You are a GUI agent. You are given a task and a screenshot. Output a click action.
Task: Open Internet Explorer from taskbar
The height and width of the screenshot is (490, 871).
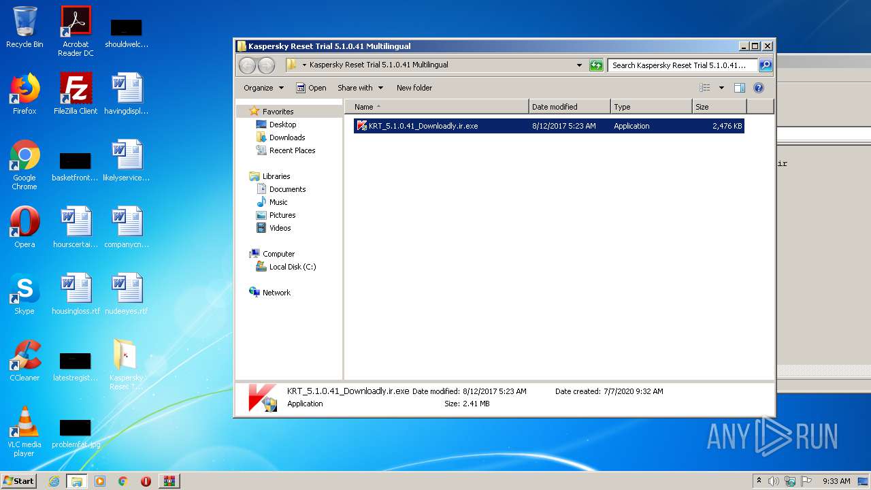pos(54,481)
